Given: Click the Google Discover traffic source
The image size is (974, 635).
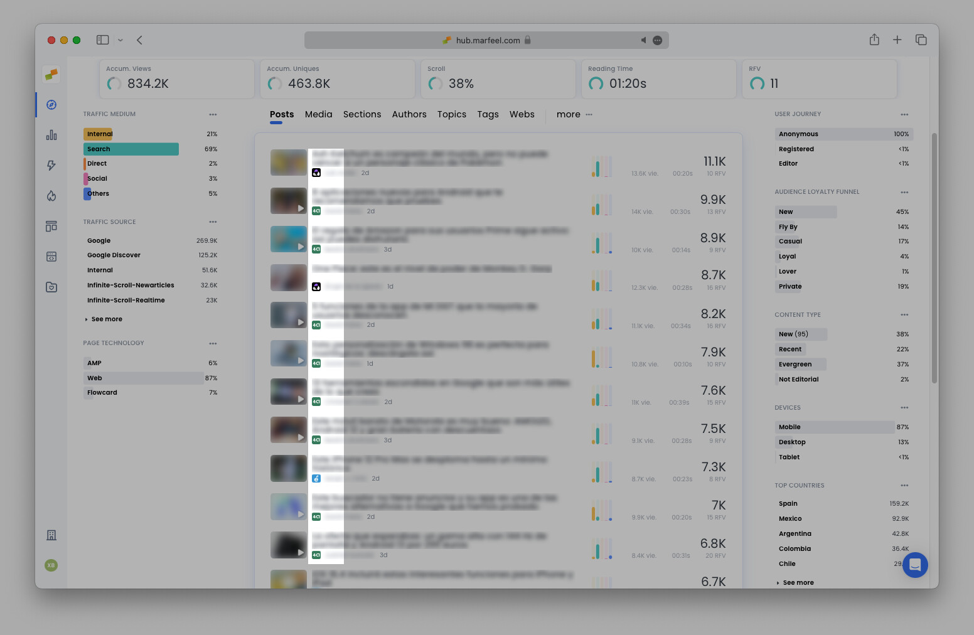Looking at the screenshot, I should [x=114, y=255].
